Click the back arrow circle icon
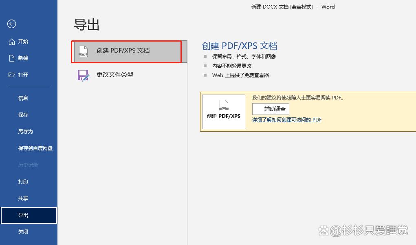The height and width of the screenshot is (245, 416). coord(11,24)
